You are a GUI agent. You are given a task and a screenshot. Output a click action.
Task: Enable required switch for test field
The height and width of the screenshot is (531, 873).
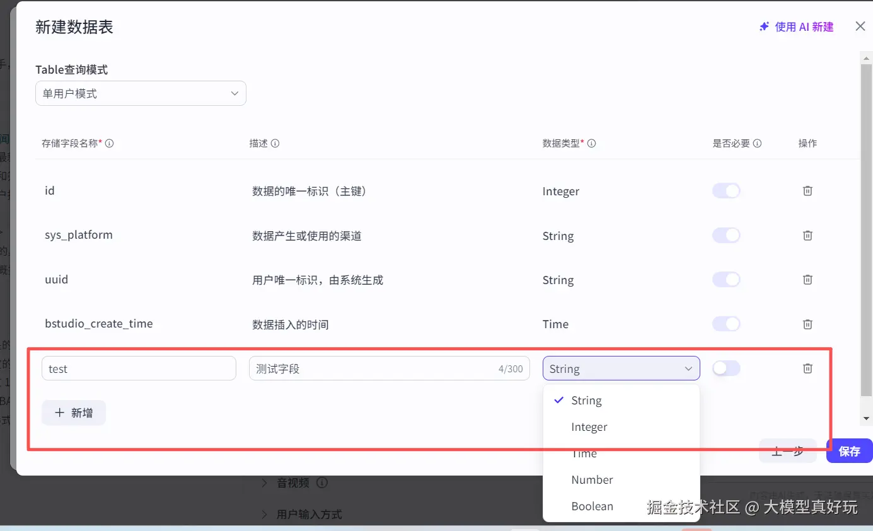click(x=726, y=368)
